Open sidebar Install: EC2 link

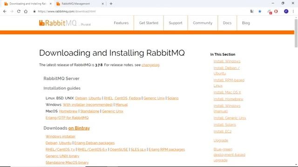[223, 131]
